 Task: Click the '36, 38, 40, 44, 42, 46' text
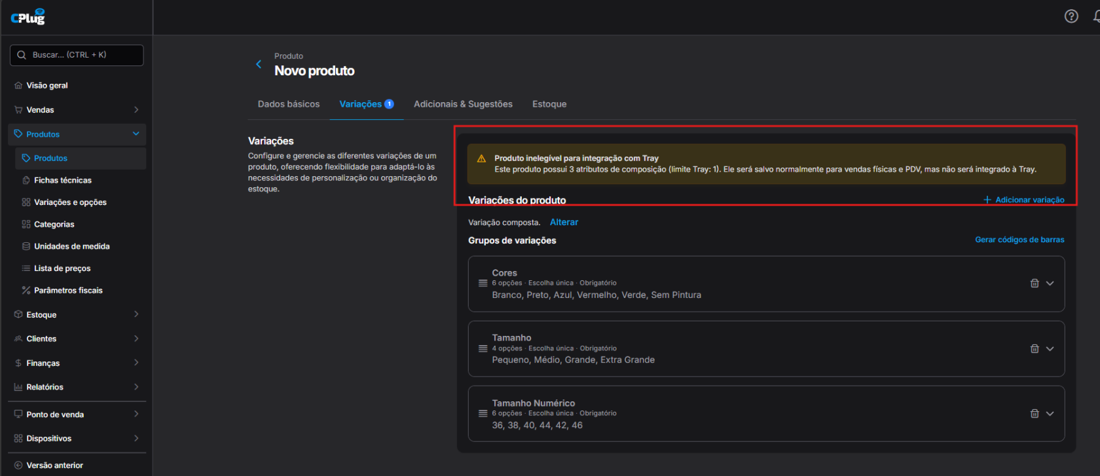pyautogui.click(x=538, y=426)
